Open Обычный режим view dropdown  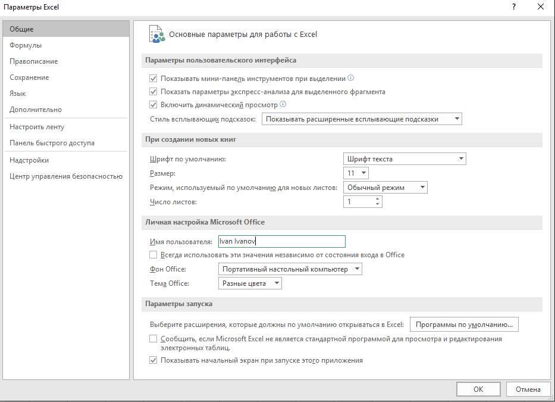coord(385,188)
